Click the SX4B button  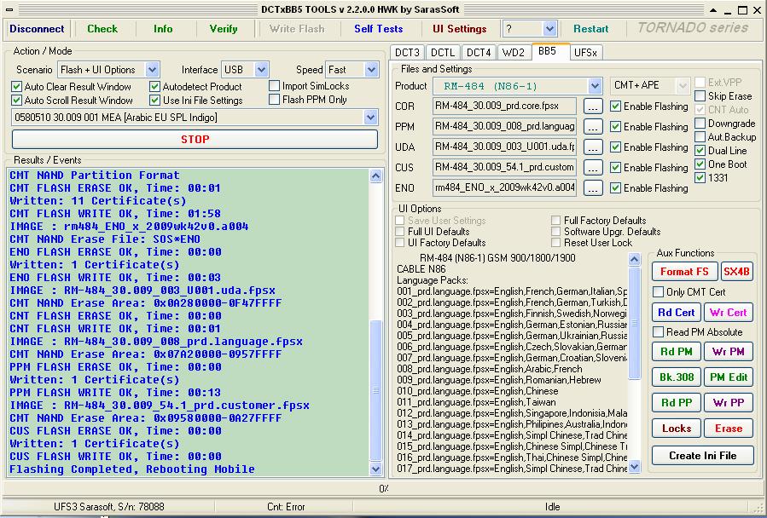pos(736,272)
